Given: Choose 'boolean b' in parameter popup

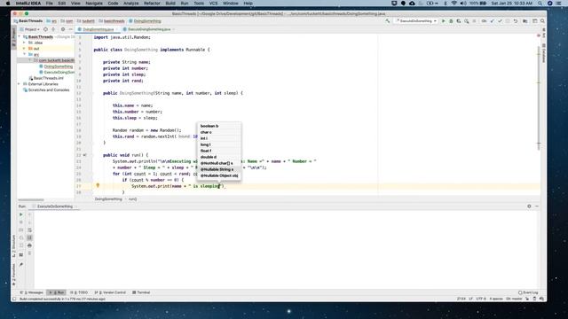Looking at the screenshot, I should 219,126.
